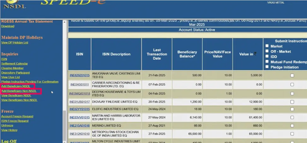View freeze History link
The image size is (307, 143).
9,130
